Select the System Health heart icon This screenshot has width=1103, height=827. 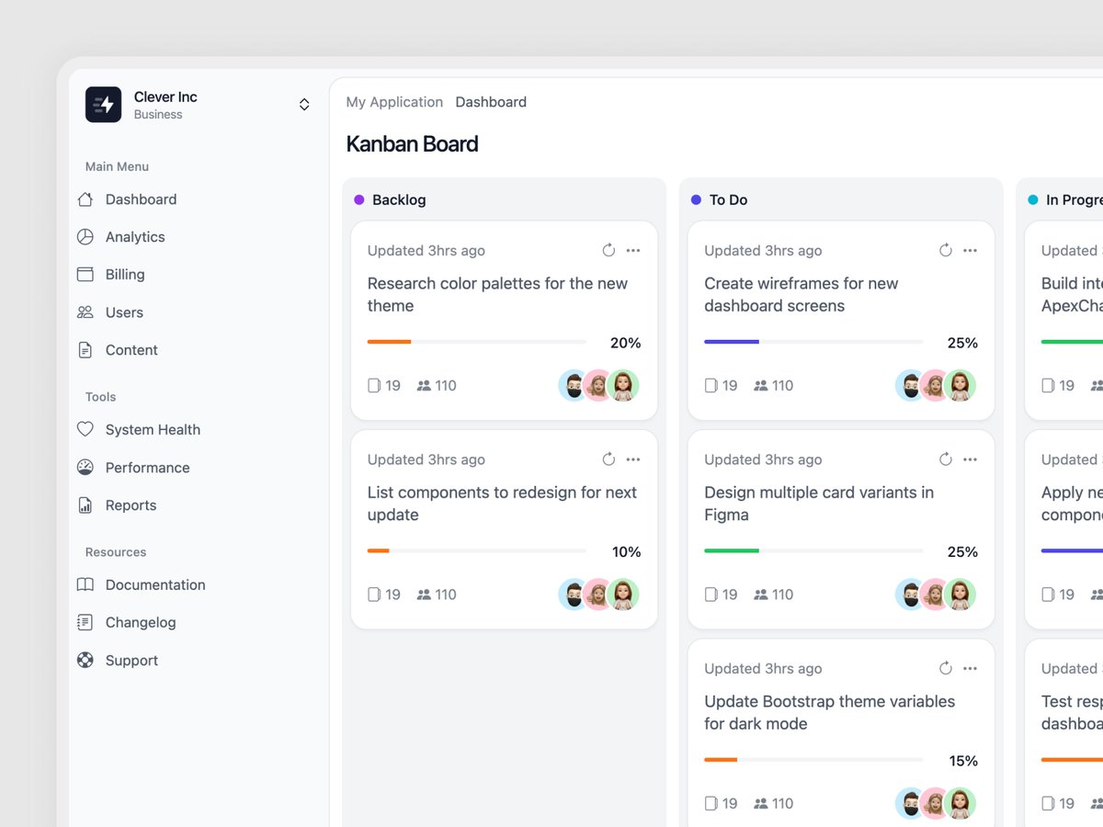tap(85, 429)
